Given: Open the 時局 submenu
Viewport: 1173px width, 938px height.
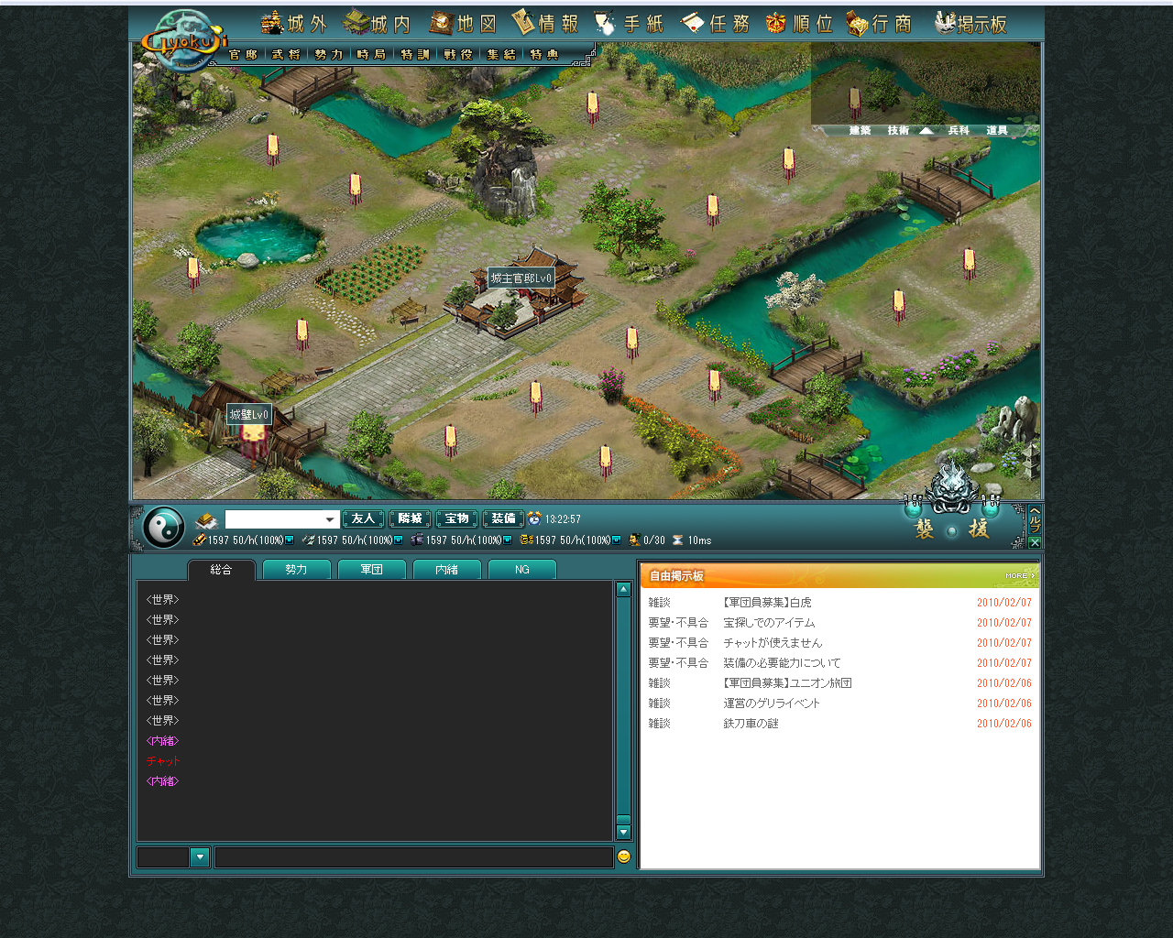Looking at the screenshot, I should (x=371, y=55).
